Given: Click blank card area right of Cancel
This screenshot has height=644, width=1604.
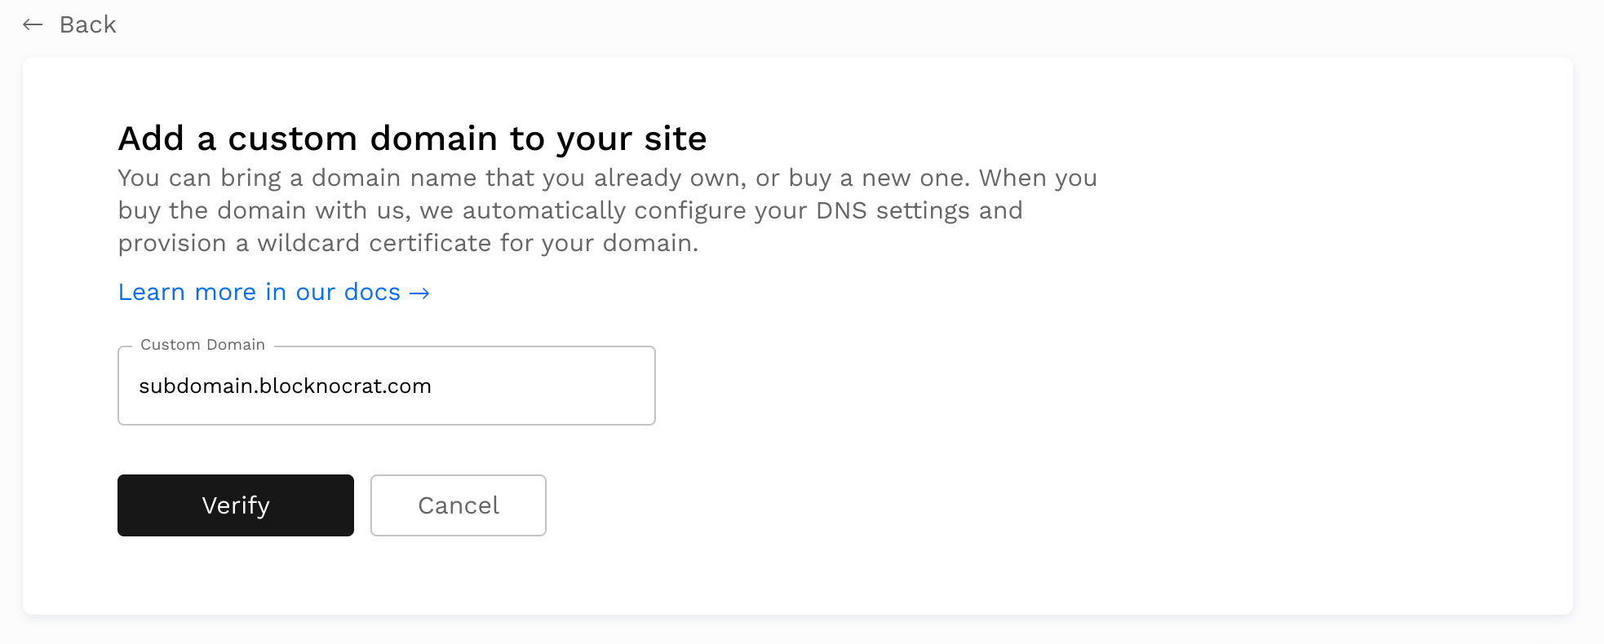Looking at the screenshot, I should (x=897, y=505).
